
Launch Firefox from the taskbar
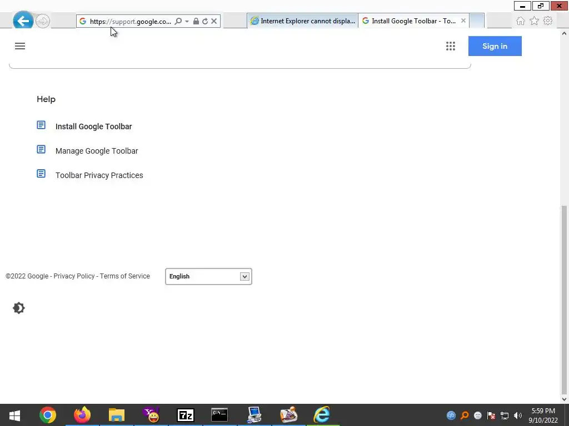pos(82,415)
